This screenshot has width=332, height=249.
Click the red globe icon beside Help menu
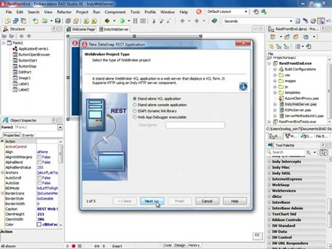[x=199, y=12]
